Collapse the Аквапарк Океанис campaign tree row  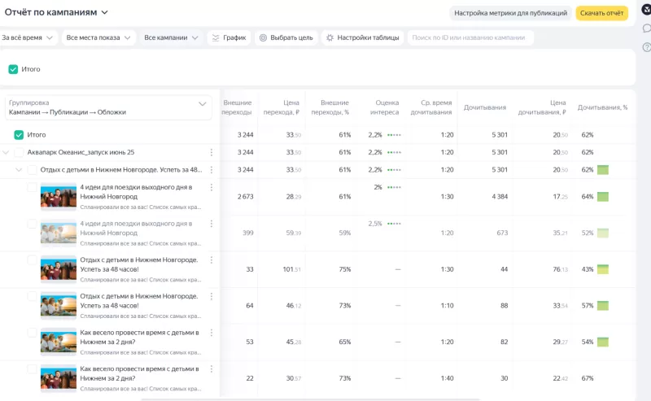7,152
